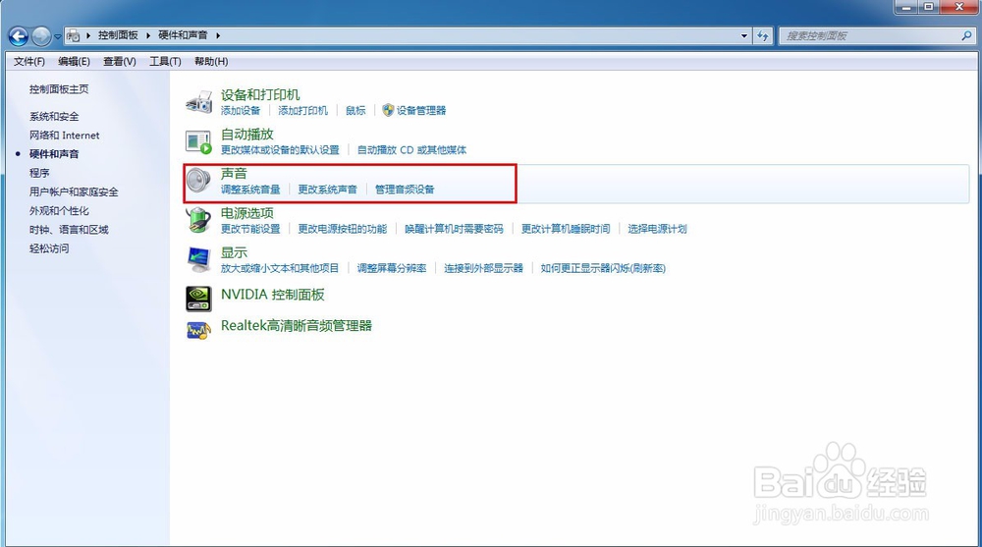This screenshot has height=547, width=982.
Task: Click the 更改电源按钮的功能 link
Action: point(343,229)
